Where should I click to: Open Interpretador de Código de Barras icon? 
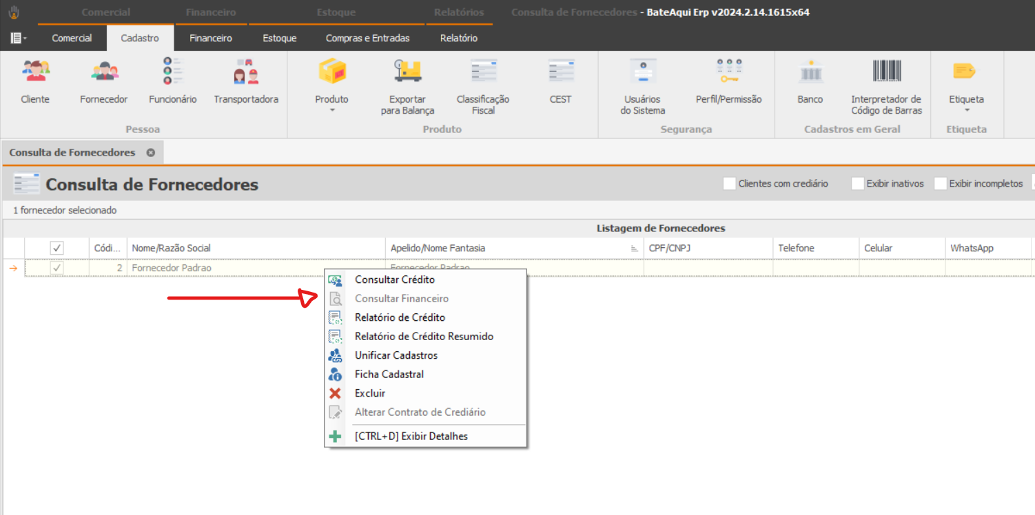887,71
